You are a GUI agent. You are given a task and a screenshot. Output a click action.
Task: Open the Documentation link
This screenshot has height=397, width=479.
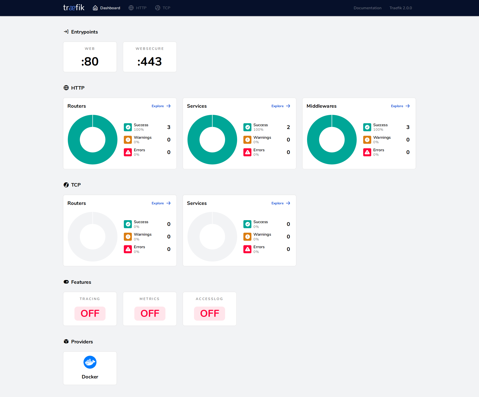[367, 8]
